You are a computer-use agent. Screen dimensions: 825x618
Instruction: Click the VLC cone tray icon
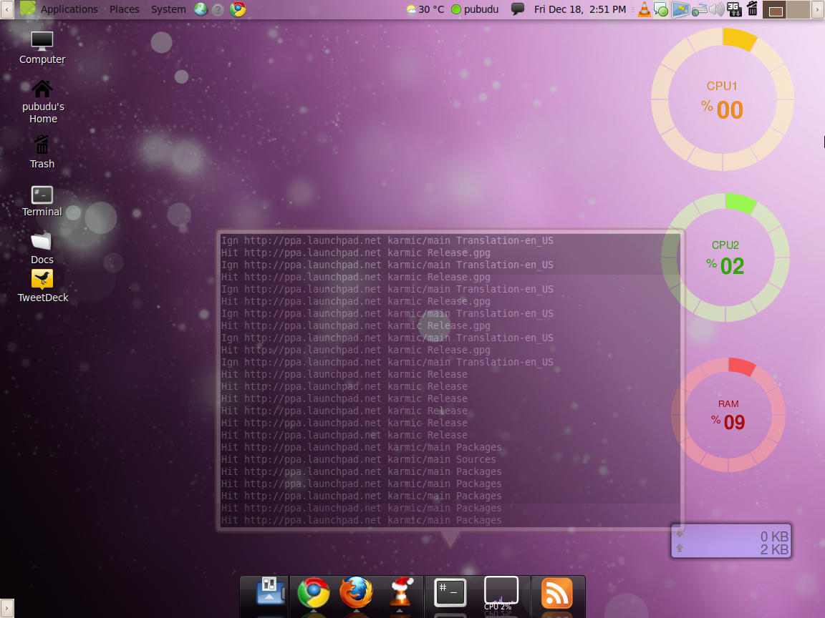click(644, 9)
